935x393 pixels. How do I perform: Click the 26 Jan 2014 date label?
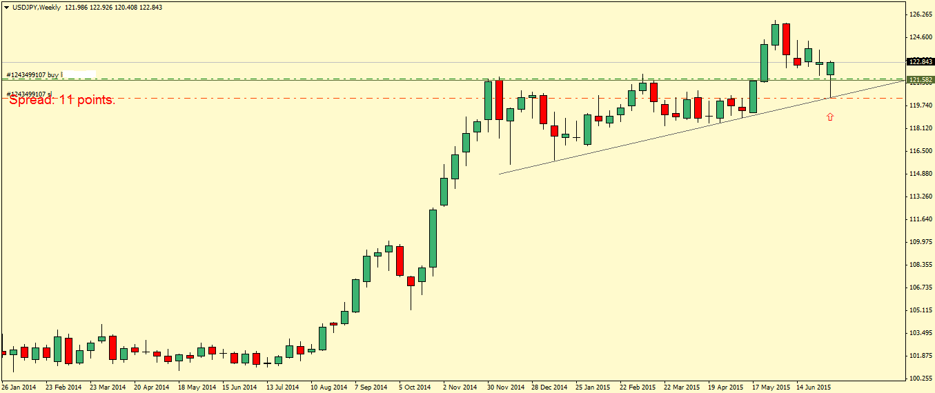tap(19, 387)
